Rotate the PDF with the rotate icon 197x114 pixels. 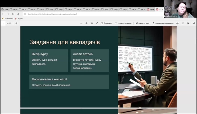click(x=92, y=23)
